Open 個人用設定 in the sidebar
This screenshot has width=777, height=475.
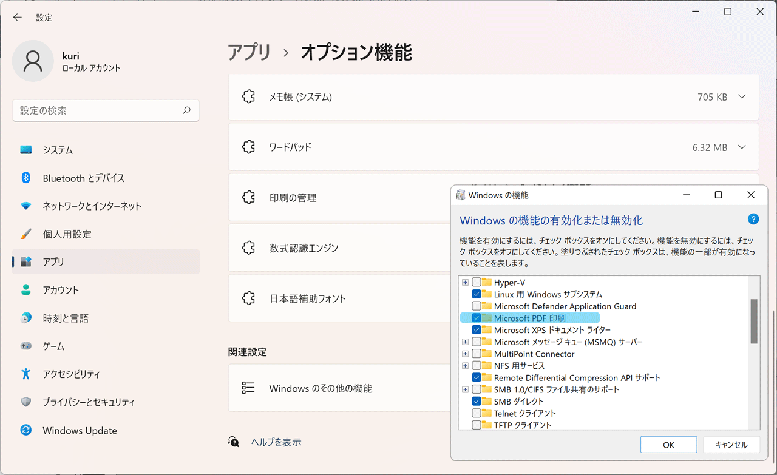click(106, 234)
